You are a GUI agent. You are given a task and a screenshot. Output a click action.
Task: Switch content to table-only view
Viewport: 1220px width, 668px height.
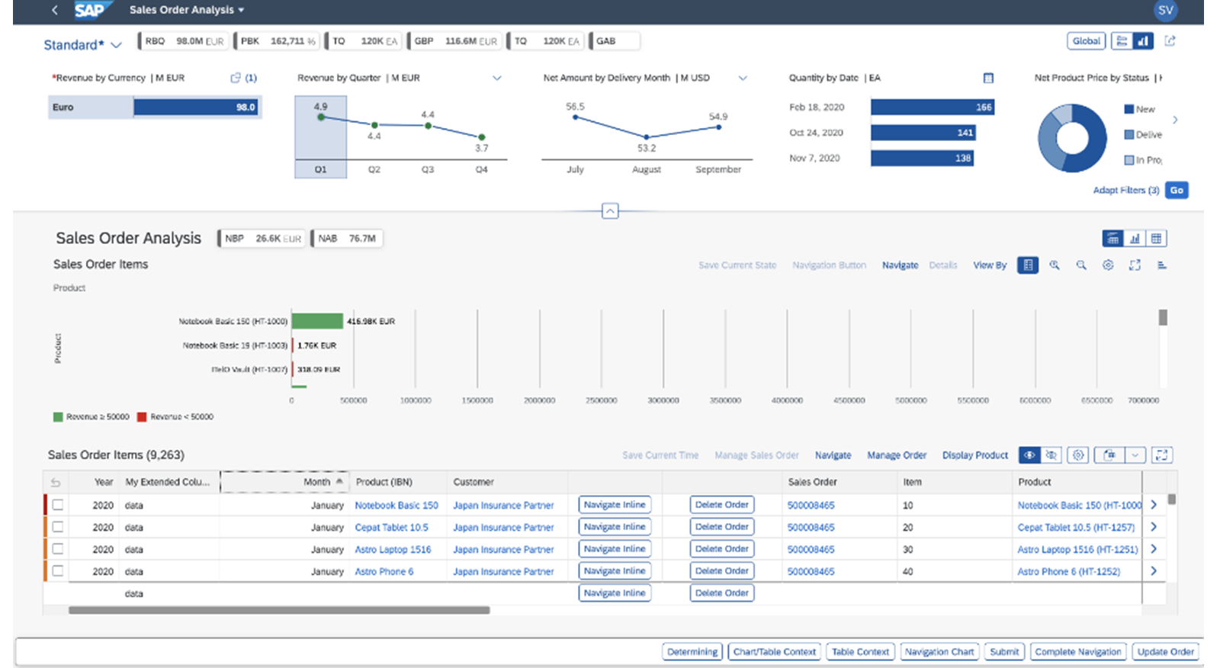(x=1156, y=239)
